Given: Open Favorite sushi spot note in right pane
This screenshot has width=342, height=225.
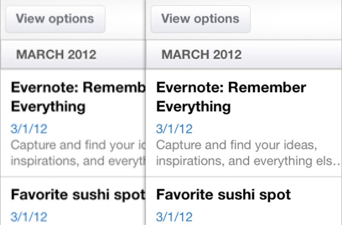Looking at the screenshot, I should tap(223, 195).
